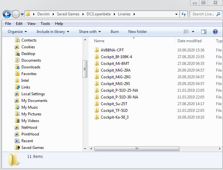Open the Share with dropdown
This screenshot has width=223, height=170.
(x=90, y=32)
